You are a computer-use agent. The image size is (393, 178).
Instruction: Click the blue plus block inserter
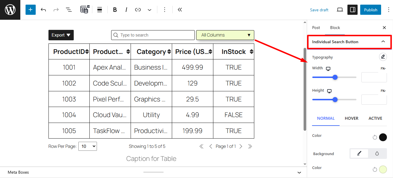pos(30,10)
